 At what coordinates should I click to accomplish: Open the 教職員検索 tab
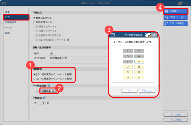(16, 22)
